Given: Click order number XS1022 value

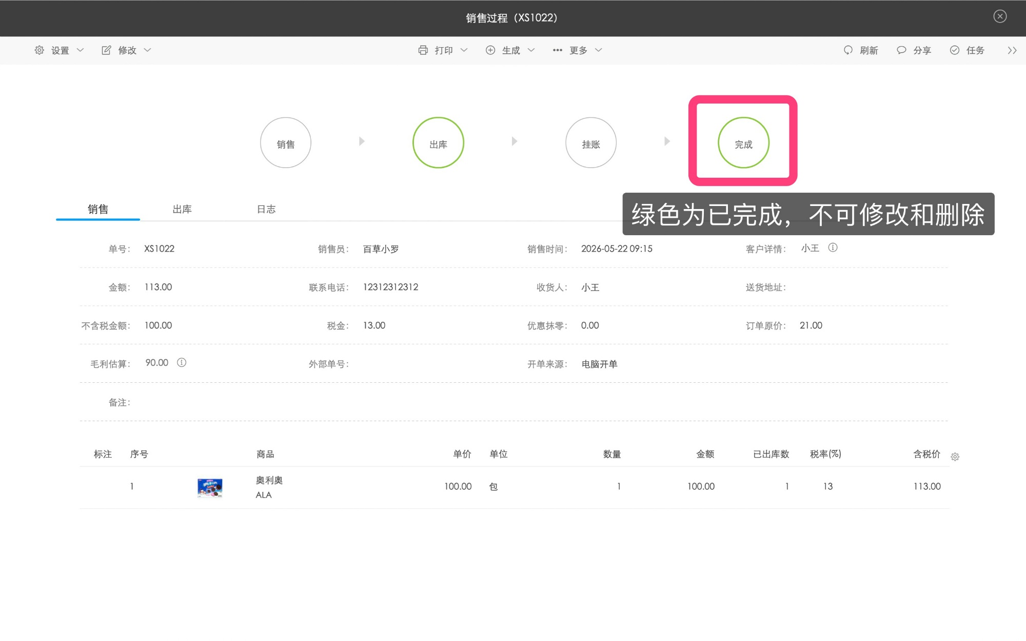Looking at the screenshot, I should click(x=160, y=249).
